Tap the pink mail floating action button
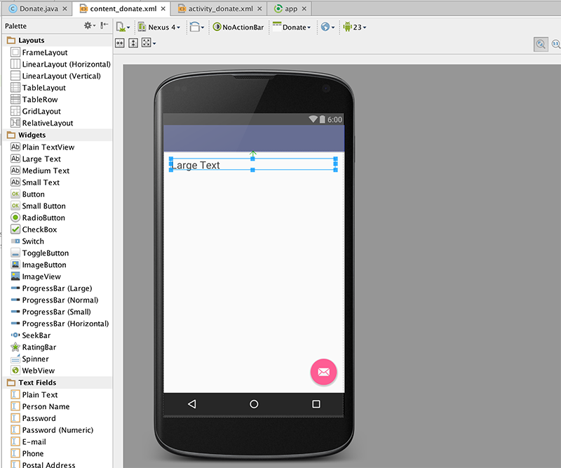Image resolution: width=561 pixels, height=468 pixels. point(323,372)
